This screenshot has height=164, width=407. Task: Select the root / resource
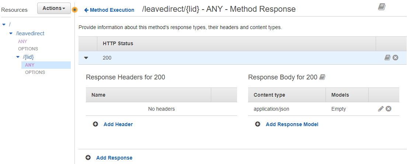click(10, 25)
